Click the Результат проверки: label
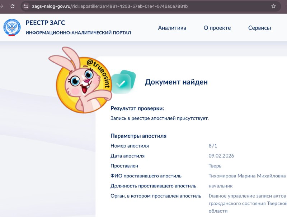The image size is (287, 217). coord(137,108)
